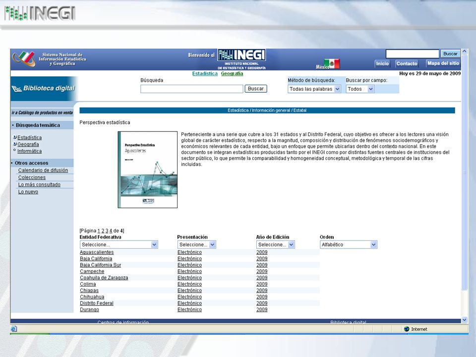Screen dimensions: 476x357
Task: Click the top-right site search field
Action: point(412,54)
